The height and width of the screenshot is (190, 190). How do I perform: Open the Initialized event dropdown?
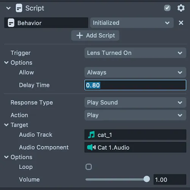coord(132,23)
